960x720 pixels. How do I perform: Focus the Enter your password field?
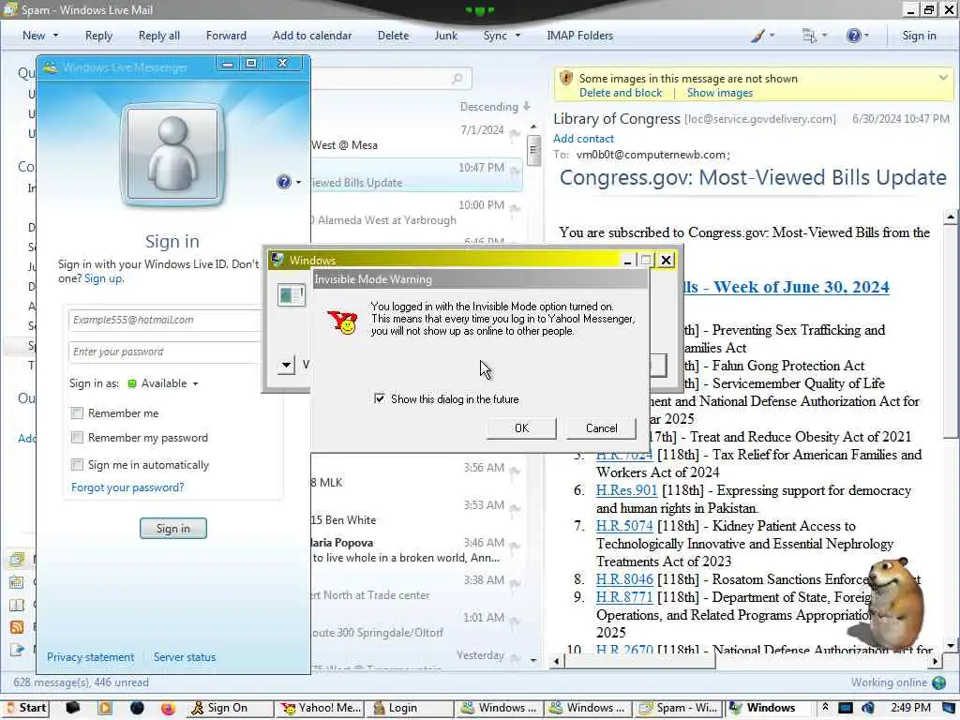pyautogui.click(x=165, y=352)
